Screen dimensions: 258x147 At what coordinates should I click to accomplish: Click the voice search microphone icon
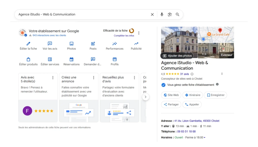coord(162,14)
